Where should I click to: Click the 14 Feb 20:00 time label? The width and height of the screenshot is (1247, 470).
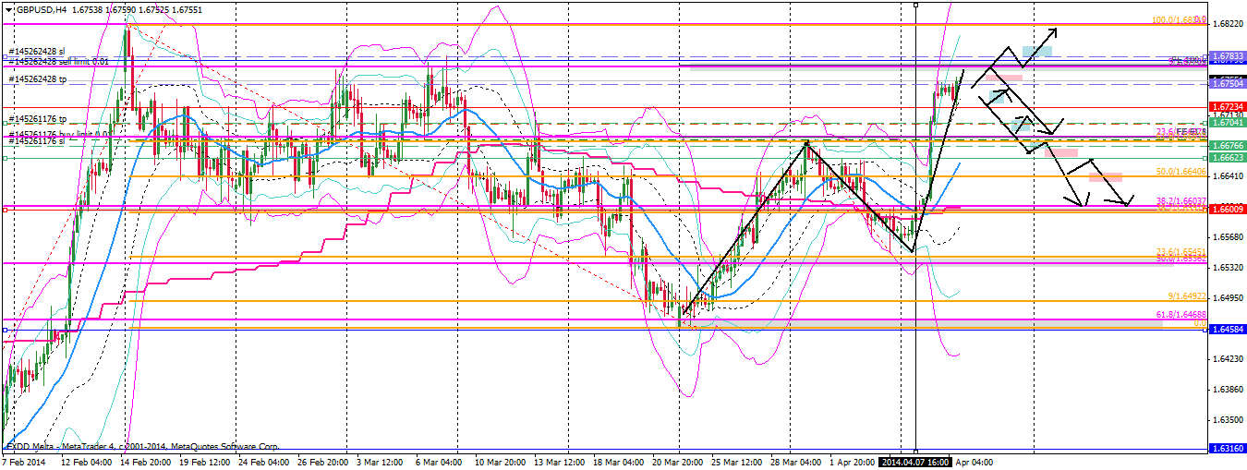pos(146,460)
